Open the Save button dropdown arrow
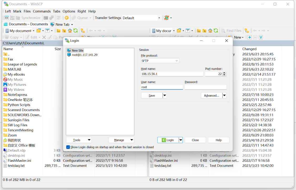 click(x=165, y=96)
